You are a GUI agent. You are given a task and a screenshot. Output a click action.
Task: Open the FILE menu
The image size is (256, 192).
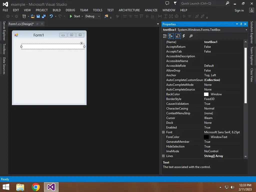coord(5,10)
